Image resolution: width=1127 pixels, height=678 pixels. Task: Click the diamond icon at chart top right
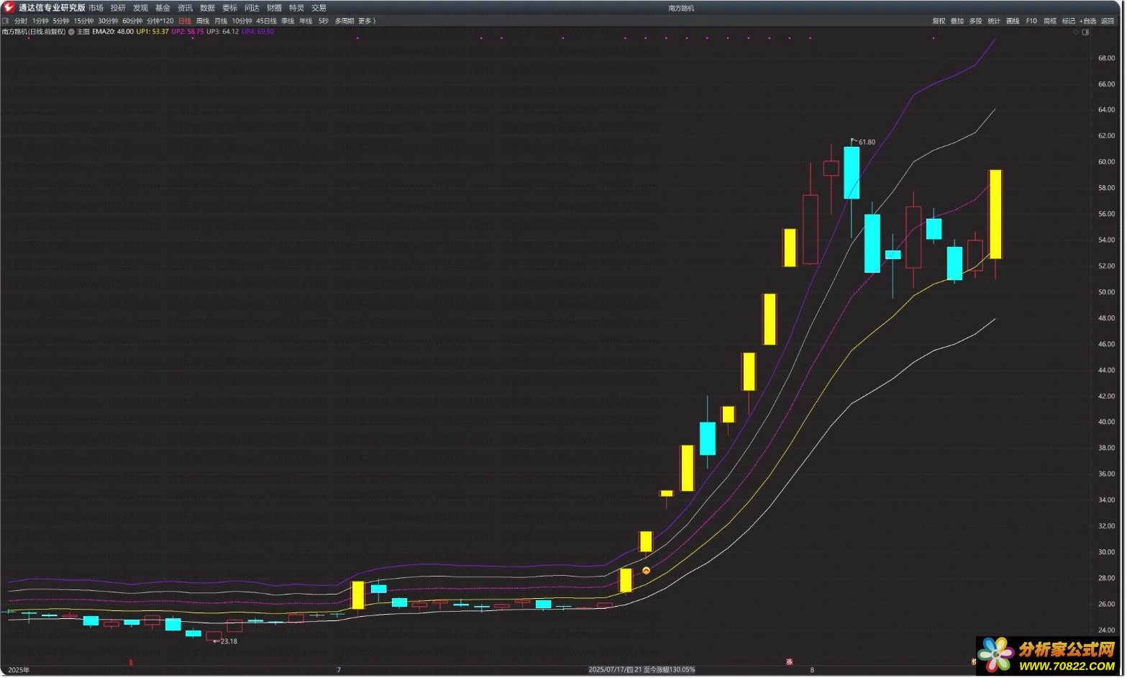coord(1076,32)
